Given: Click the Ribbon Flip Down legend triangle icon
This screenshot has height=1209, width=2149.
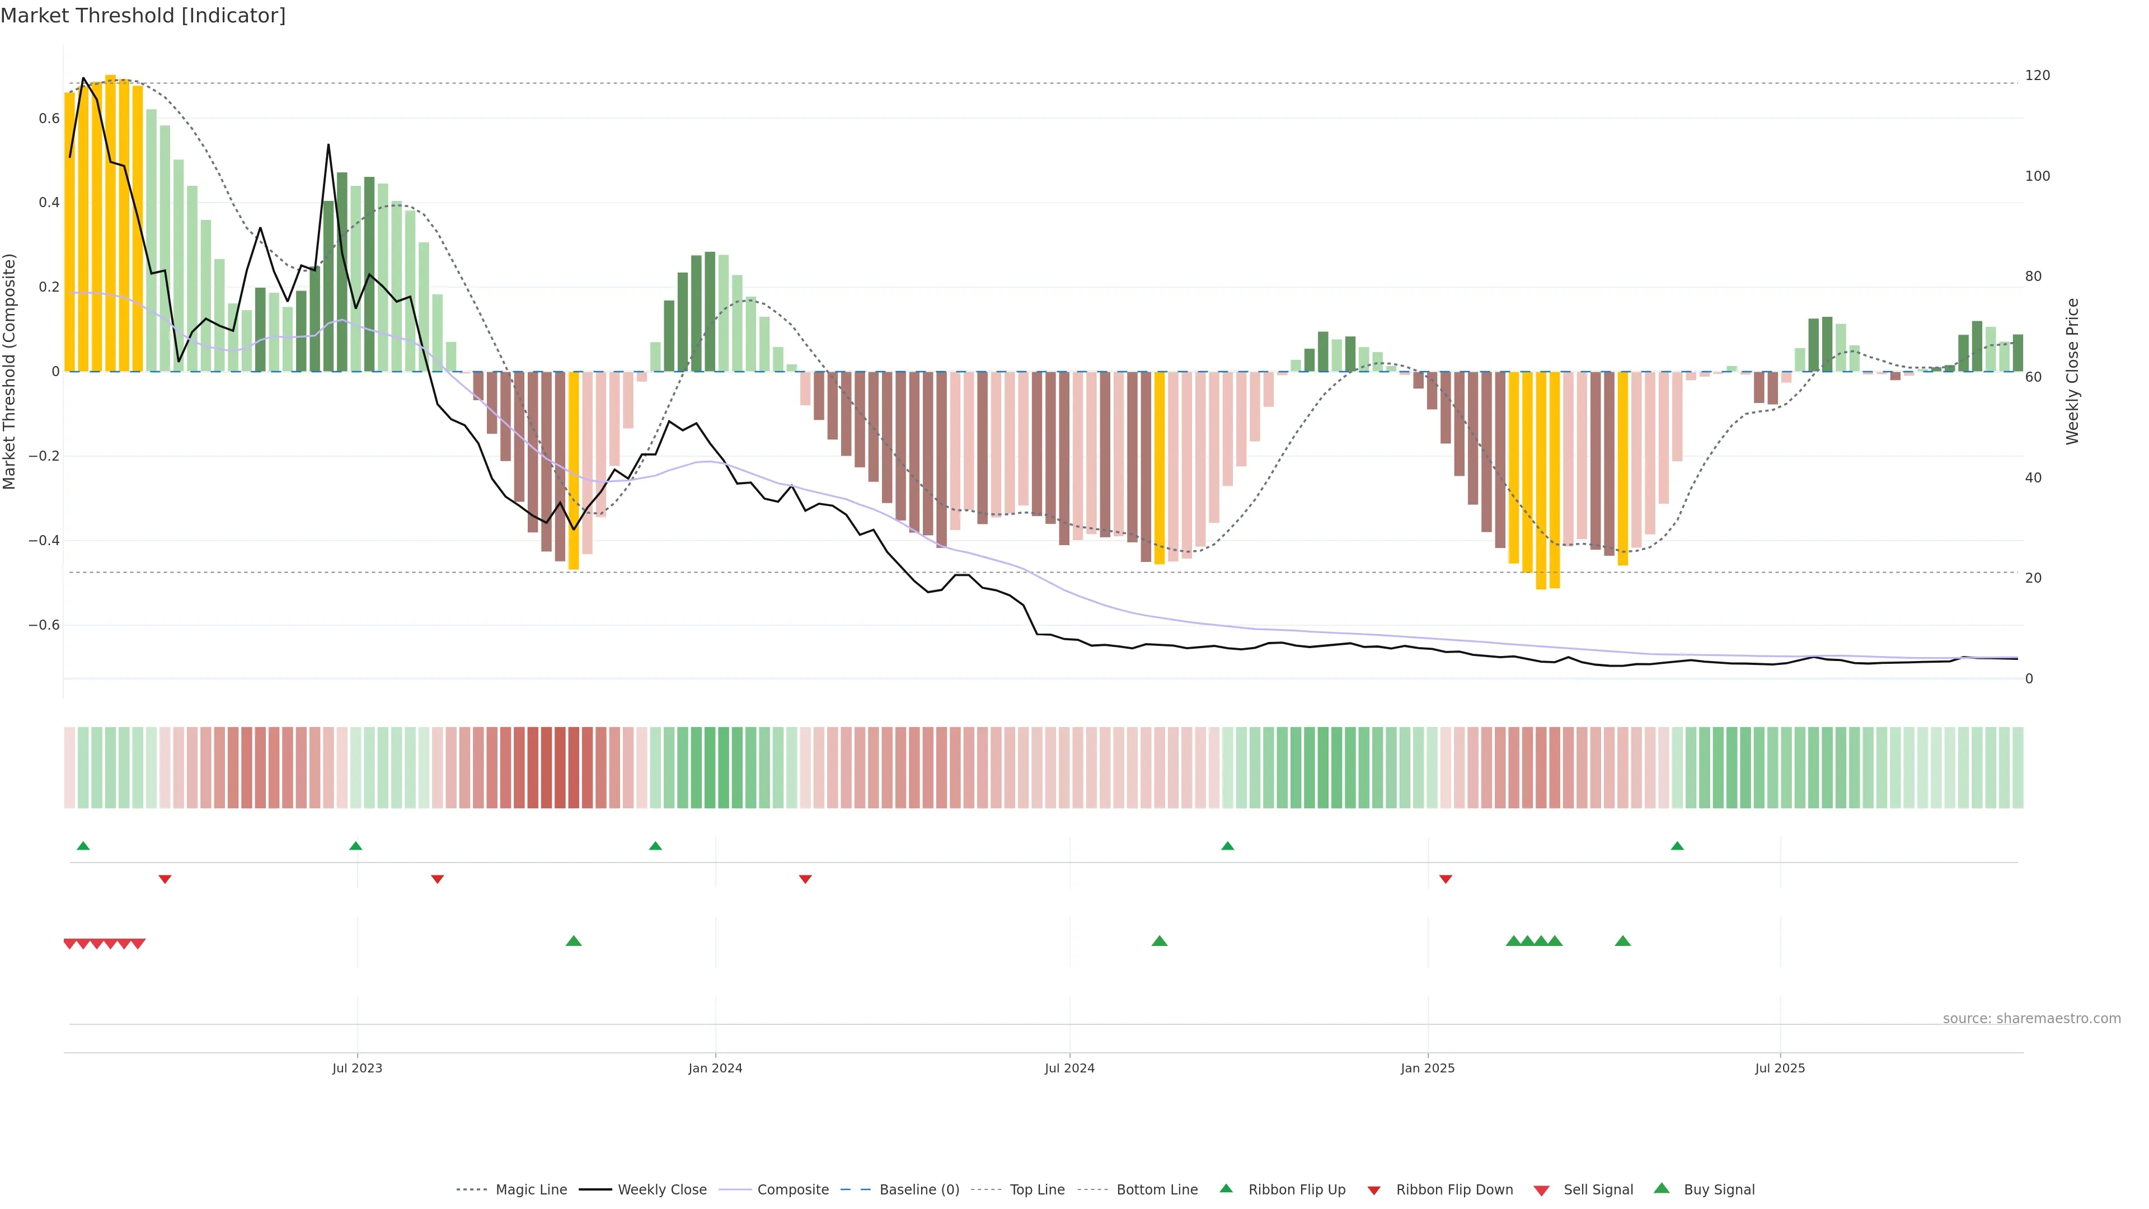Looking at the screenshot, I should point(1374,1191).
